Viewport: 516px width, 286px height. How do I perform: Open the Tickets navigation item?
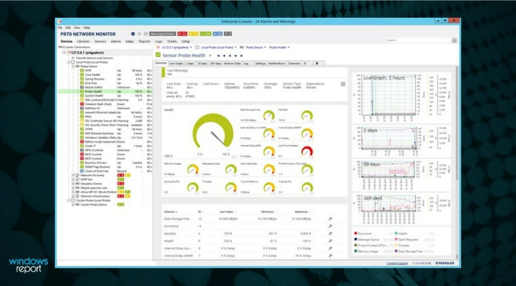click(172, 41)
